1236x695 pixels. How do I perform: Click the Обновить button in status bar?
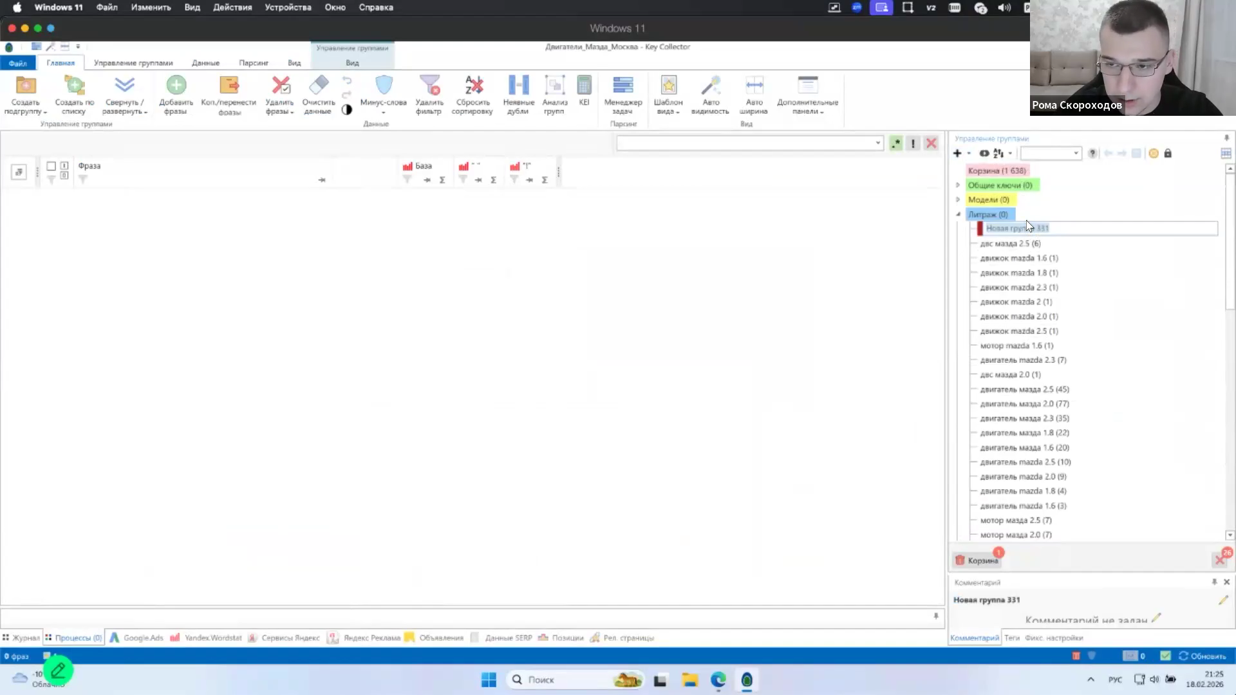point(1203,656)
